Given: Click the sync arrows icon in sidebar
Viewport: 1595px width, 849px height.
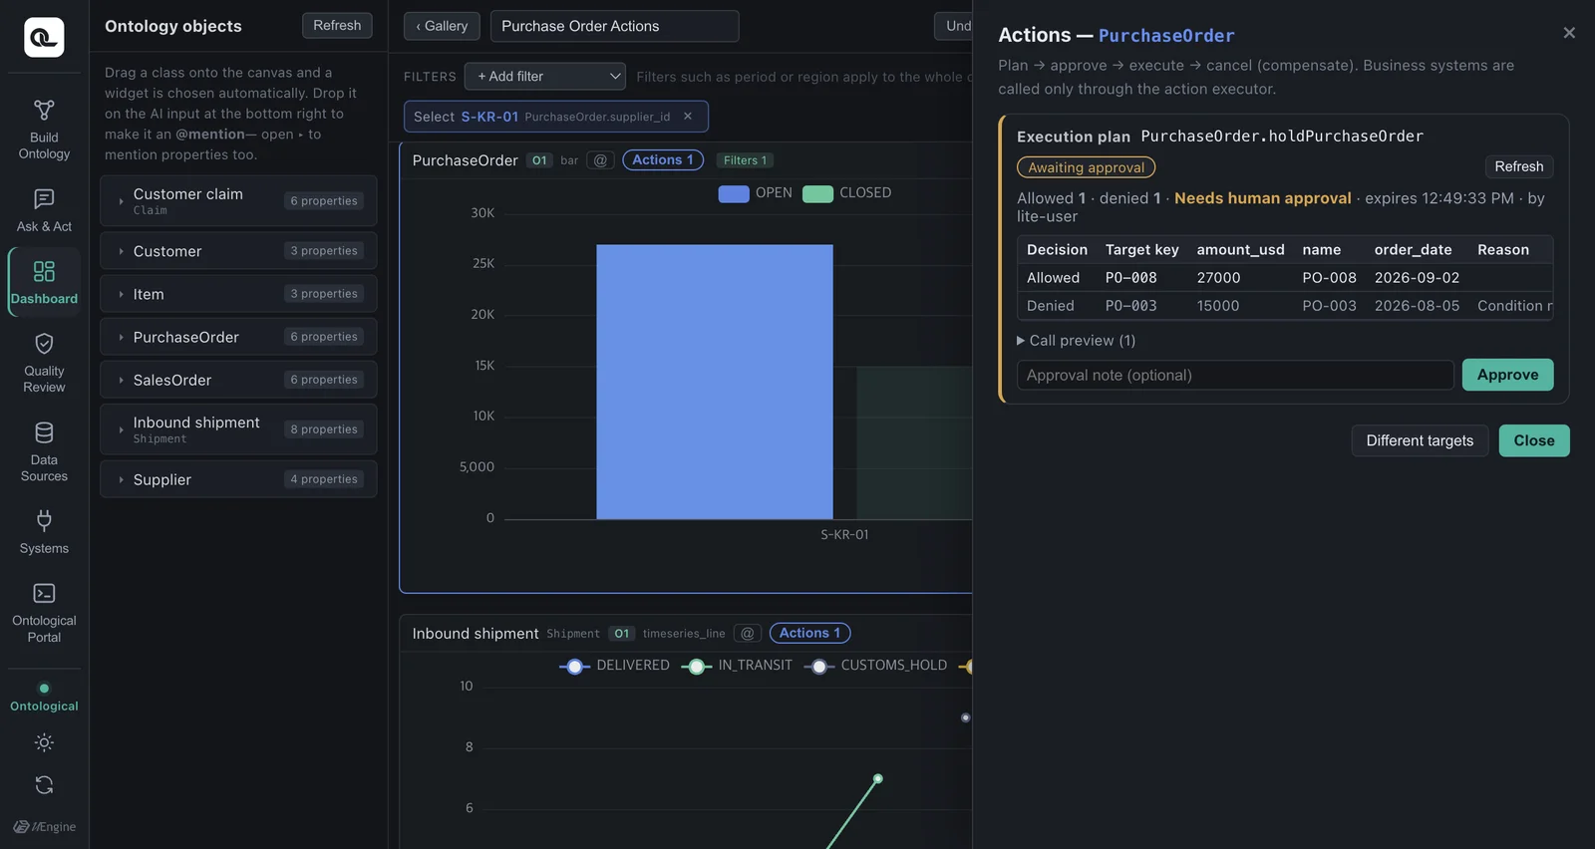Looking at the screenshot, I should [x=44, y=785].
